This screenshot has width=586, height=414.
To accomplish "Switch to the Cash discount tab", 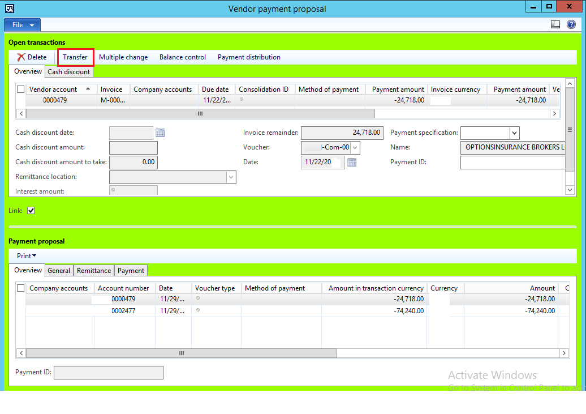I will click(68, 71).
